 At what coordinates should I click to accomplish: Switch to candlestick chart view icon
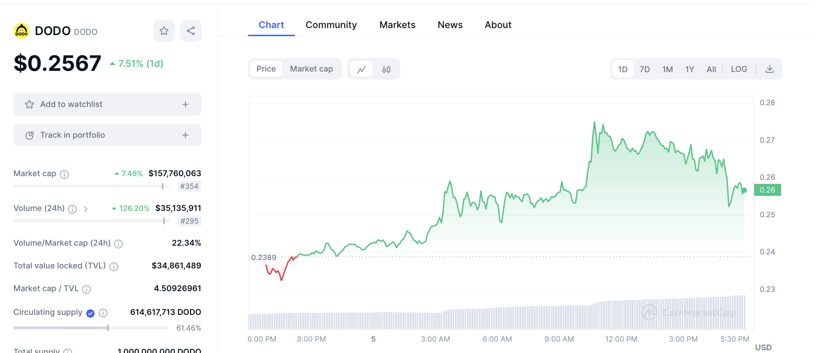coord(386,69)
